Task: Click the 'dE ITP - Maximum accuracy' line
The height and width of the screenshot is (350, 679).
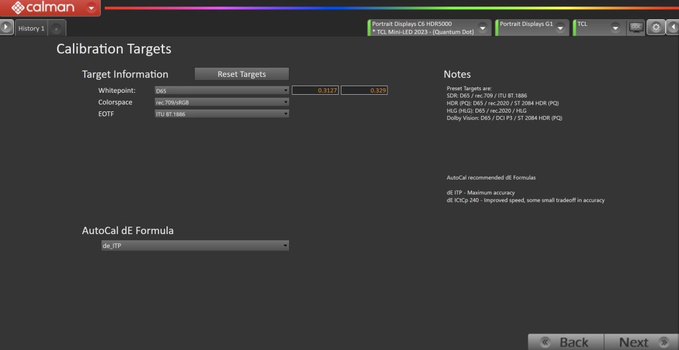Action: [481, 192]
